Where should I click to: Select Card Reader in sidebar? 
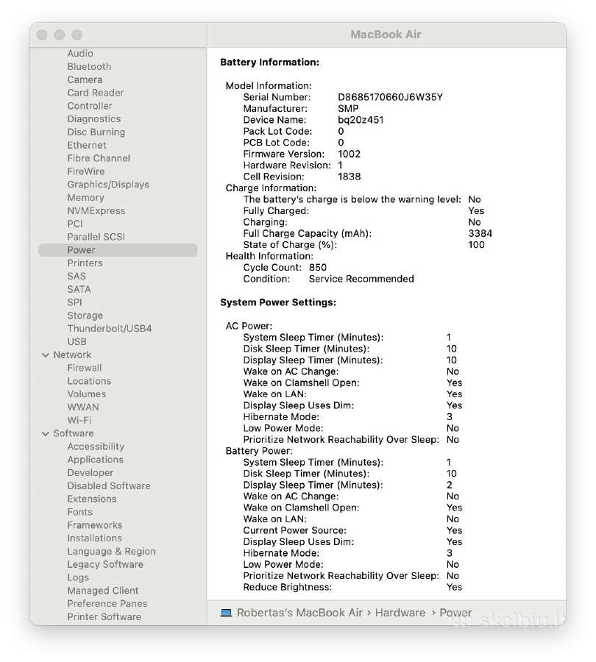96,93
